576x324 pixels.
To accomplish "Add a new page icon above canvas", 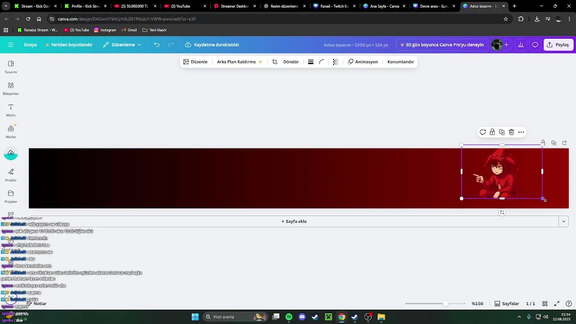I will [x=565, y=143].
